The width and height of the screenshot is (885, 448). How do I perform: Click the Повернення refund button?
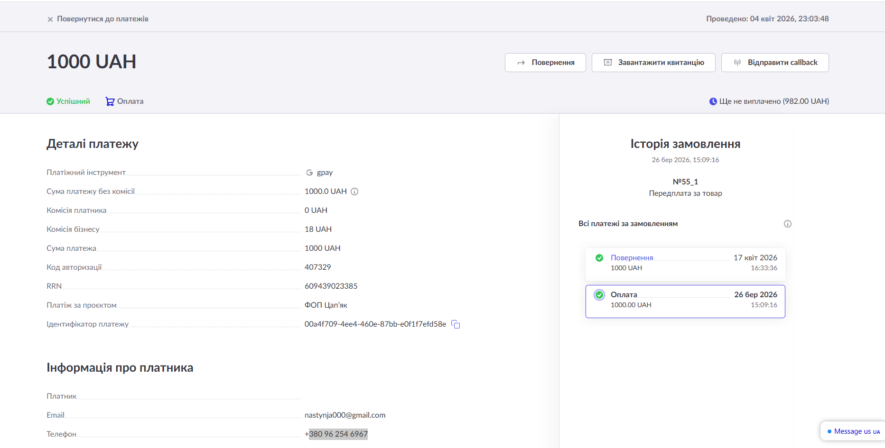545,63
